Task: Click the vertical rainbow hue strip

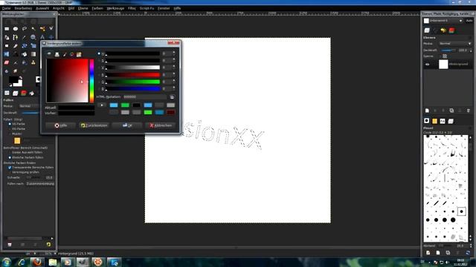Action: [91, 81]
